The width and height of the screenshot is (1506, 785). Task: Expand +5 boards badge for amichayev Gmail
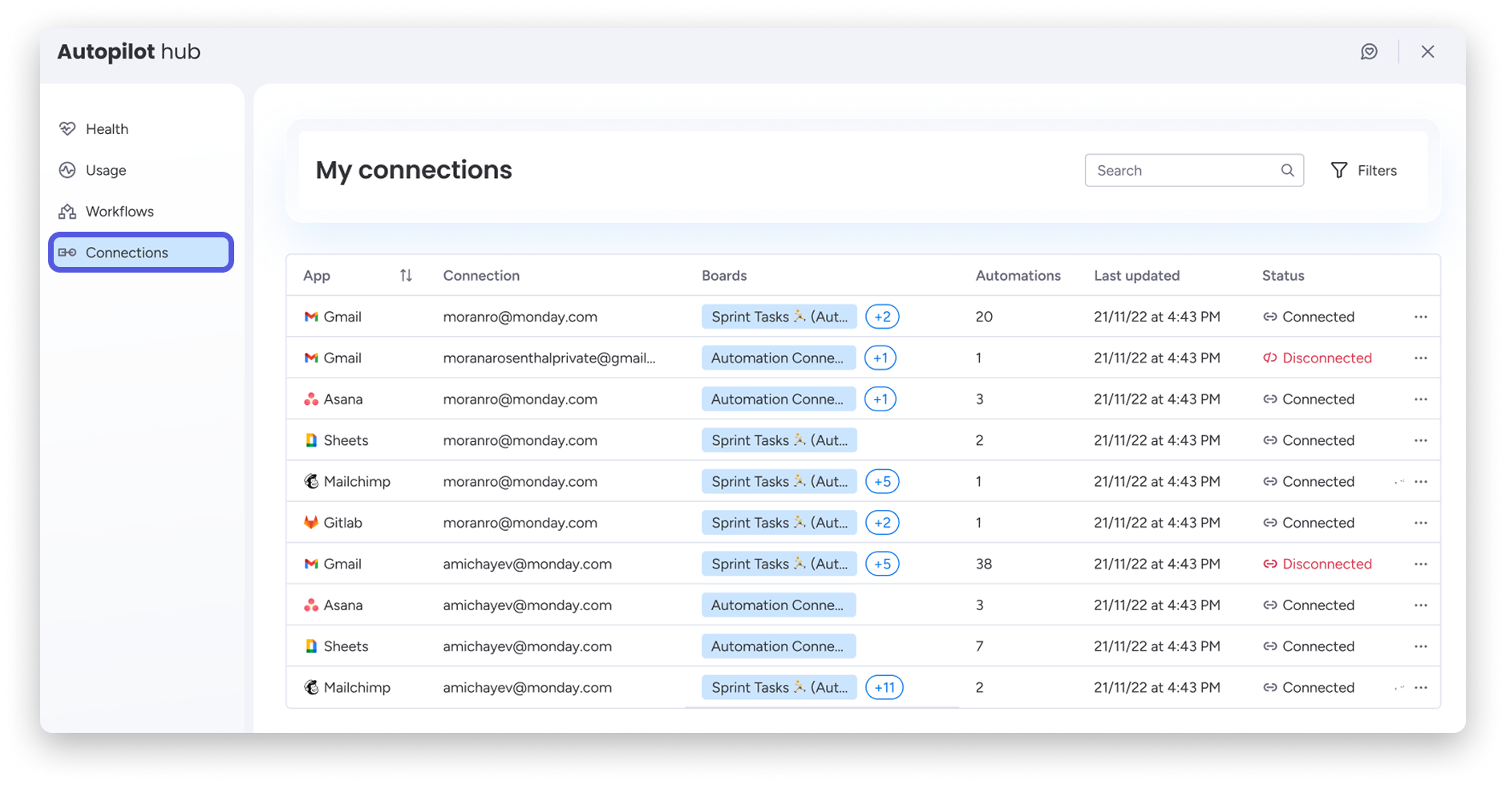tap(882, 564)
